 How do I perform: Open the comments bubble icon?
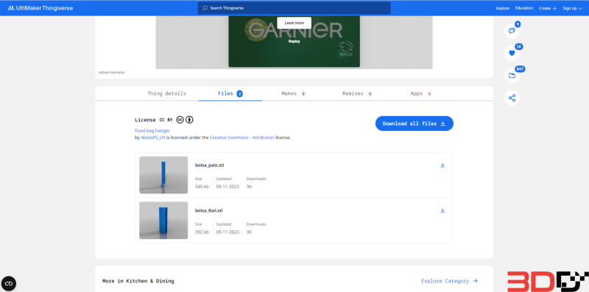click(x=512, y=31)
